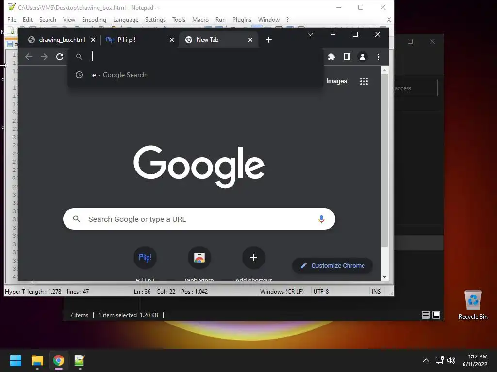Click the Google search box
The height and width of the screenshot is (372, 497).
[199, 219]
